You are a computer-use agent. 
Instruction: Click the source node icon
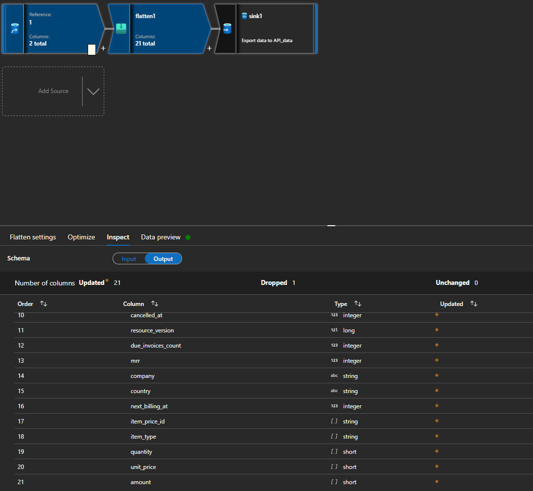pos(15,28)
